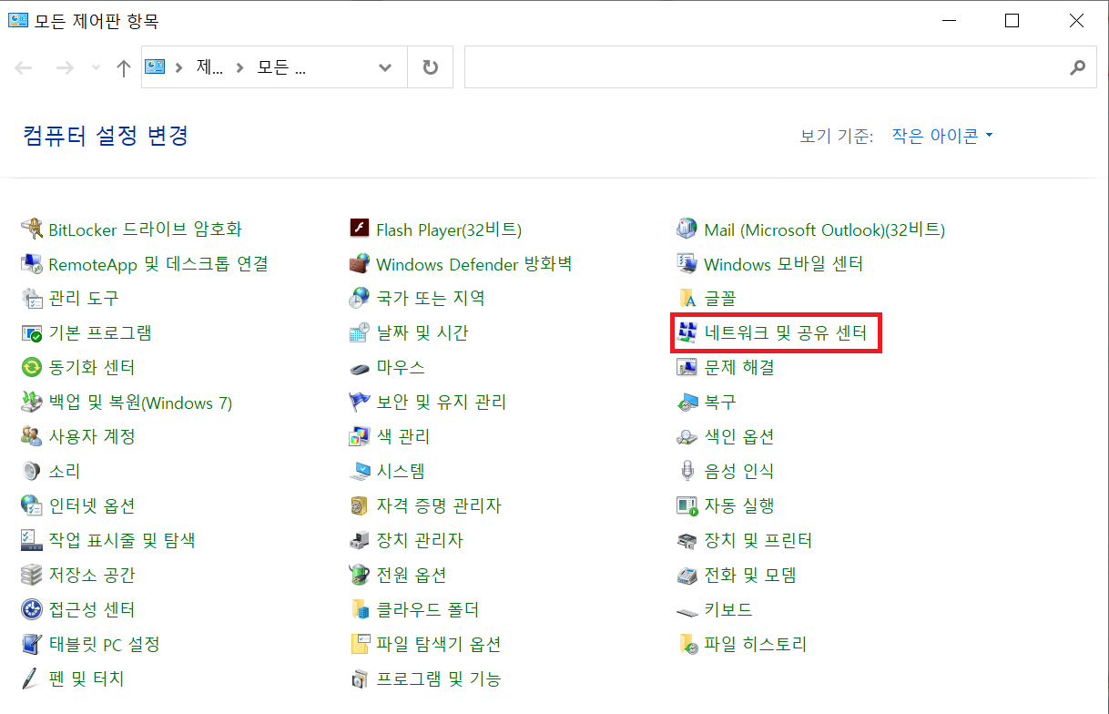Click the 날짜 및 시간 icon

click(x=360, y=332)
